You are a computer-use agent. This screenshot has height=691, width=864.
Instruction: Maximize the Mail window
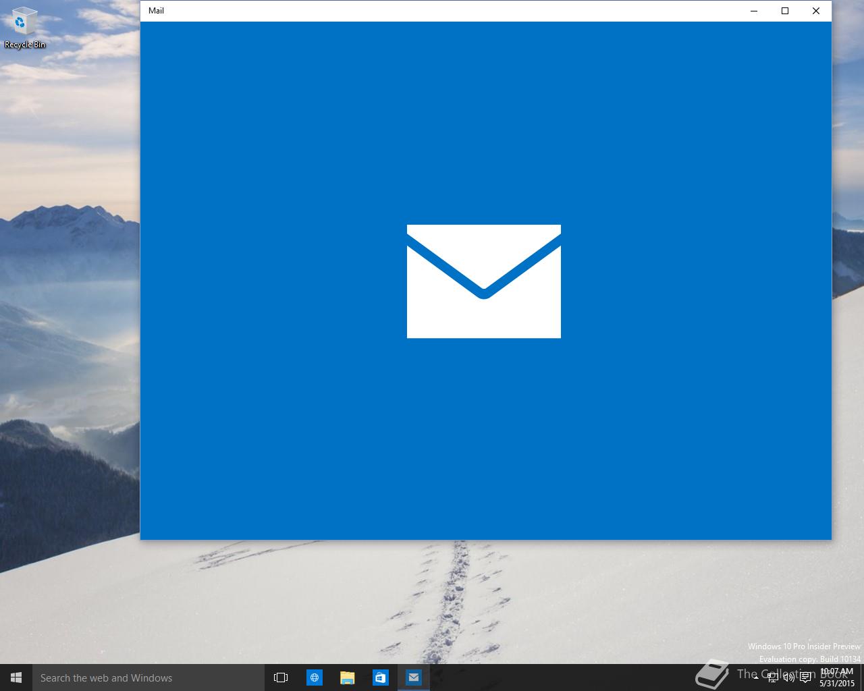tap(785, 11)
